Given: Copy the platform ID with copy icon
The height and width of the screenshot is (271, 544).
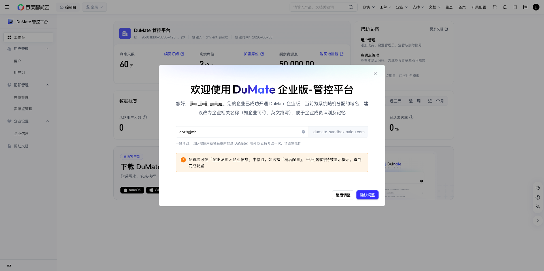Looking at the screenshot, I should click(183, 37).
